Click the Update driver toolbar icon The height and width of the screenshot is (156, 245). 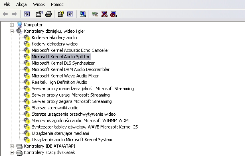tap(95, 14)
